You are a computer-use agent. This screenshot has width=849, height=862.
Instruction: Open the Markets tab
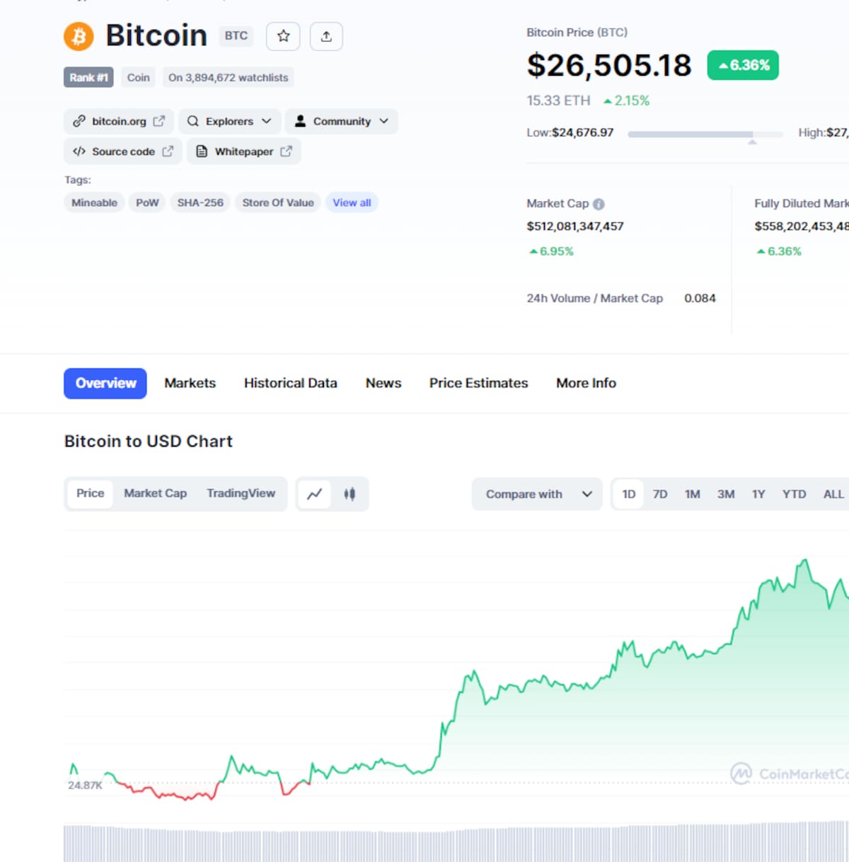tap(190, 383)
